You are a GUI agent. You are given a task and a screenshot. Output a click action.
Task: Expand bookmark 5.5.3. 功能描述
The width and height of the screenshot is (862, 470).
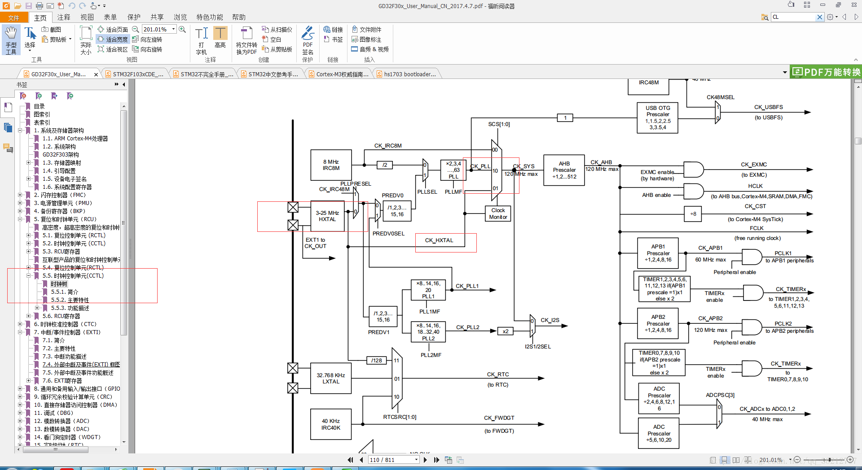[x=37, y=308]
